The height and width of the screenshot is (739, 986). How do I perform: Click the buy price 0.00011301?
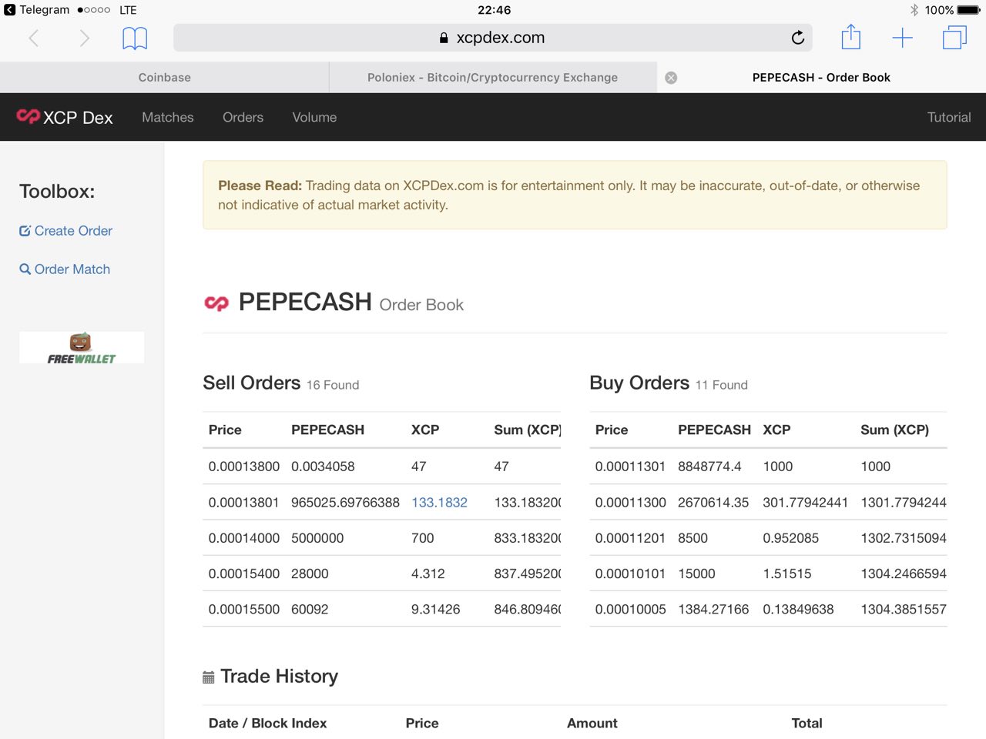pyautogui.click(x=630, y=466)
